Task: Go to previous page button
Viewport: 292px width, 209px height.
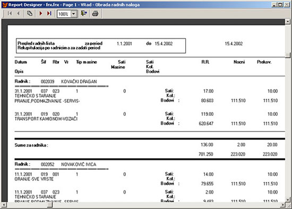Action: coord(19,13)
